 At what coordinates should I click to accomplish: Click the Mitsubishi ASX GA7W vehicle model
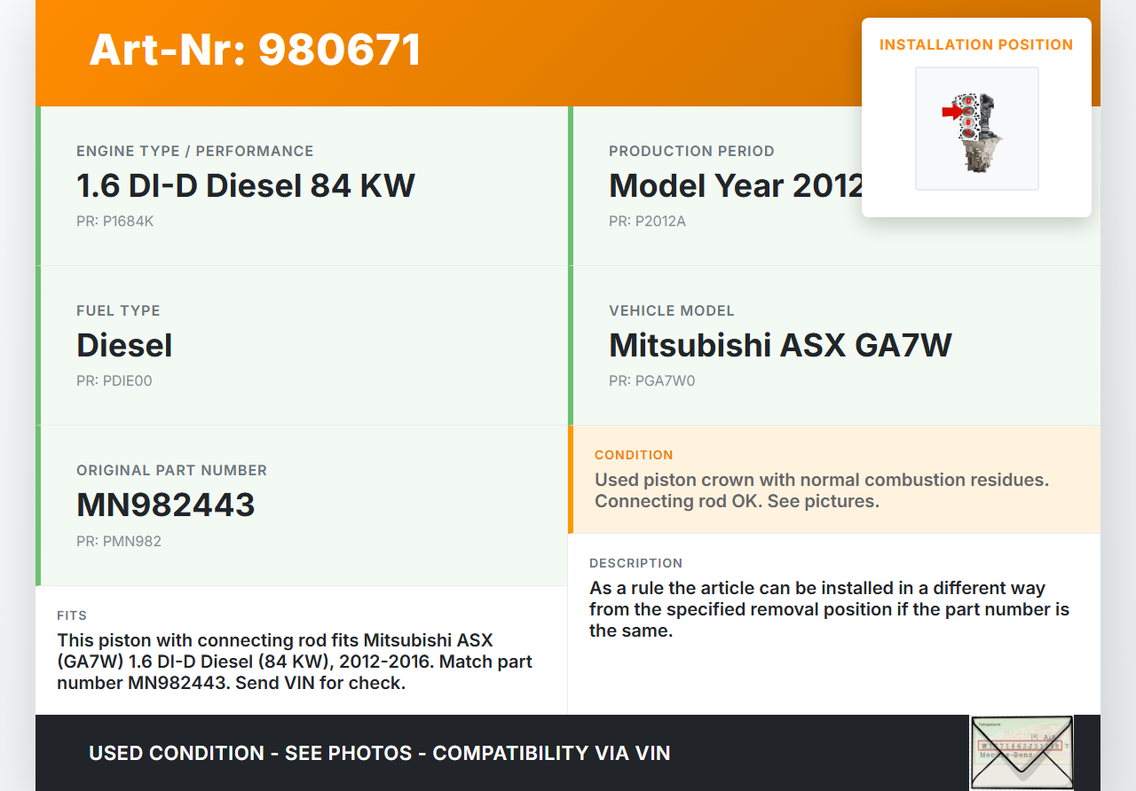pos(780,345)
